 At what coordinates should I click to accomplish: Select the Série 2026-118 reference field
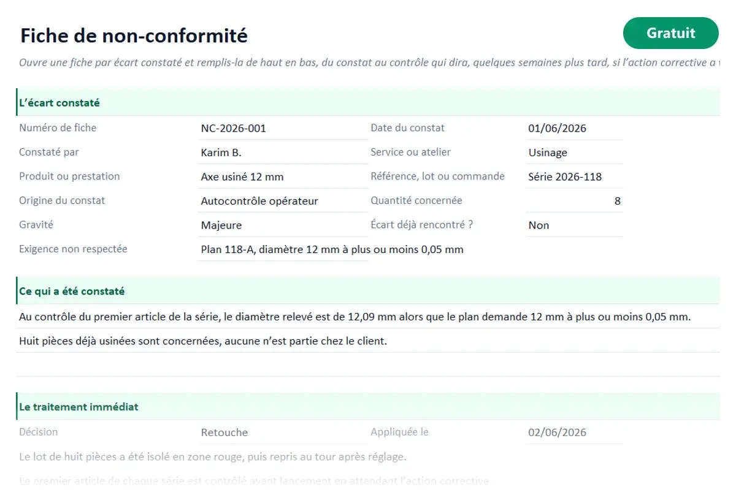574,176
